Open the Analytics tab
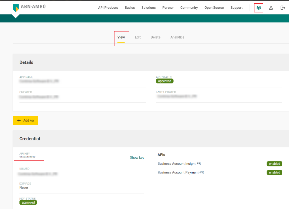Screen dimensions: 289x209 point(177,37)
